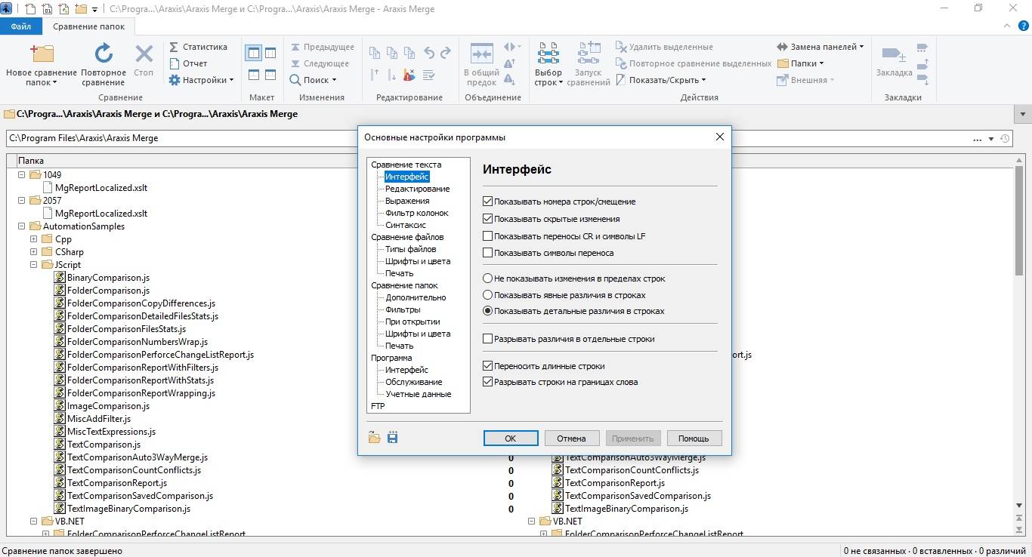Viewport: 1032px width, 557px height.
Task: Select FTP in settings tree
Action: [x=378, y=406]
